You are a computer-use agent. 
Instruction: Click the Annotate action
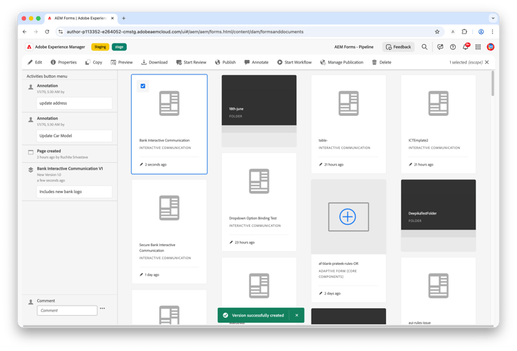[x=256, y=62]
